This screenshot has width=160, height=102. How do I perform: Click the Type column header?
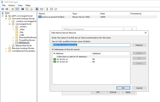click(85, 14)
